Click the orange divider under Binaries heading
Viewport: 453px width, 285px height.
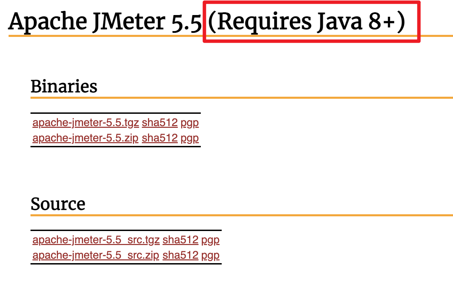[242, 98]
